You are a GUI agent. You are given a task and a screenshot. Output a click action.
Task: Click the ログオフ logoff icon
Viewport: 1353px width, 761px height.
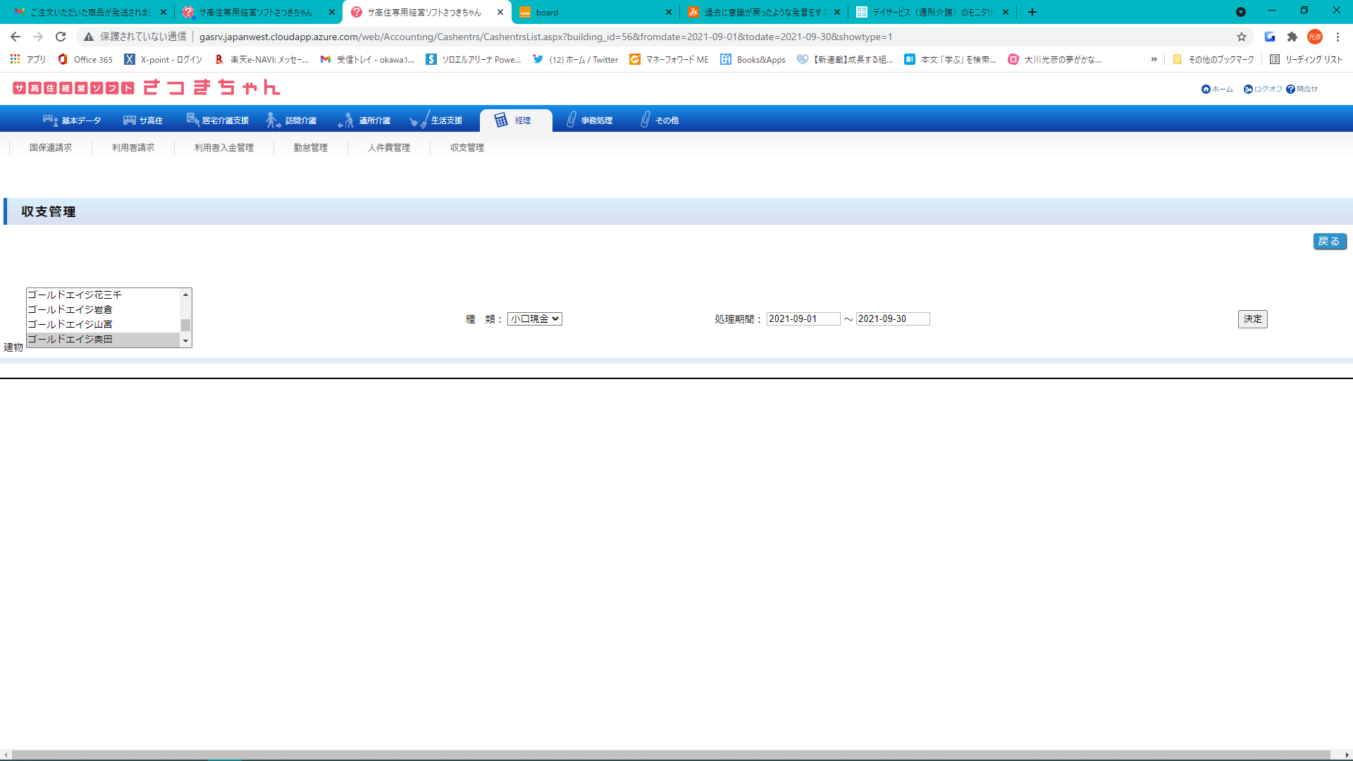pos(1248,89)
